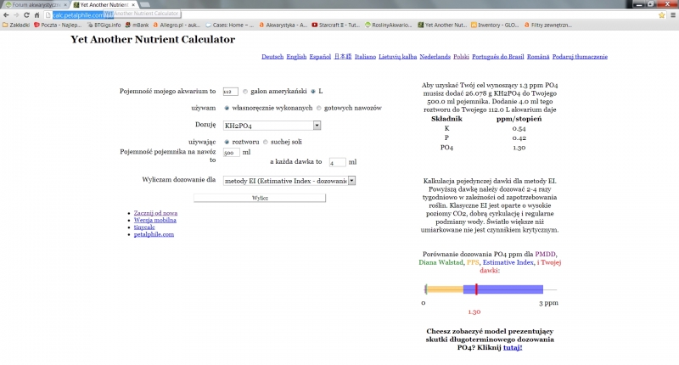
Task: Click the browser forward arrow
Action: point(16,14)
